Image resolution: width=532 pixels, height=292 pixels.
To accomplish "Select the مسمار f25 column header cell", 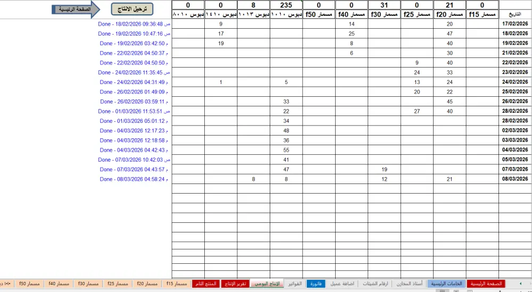I will click(x=417, y=14).
